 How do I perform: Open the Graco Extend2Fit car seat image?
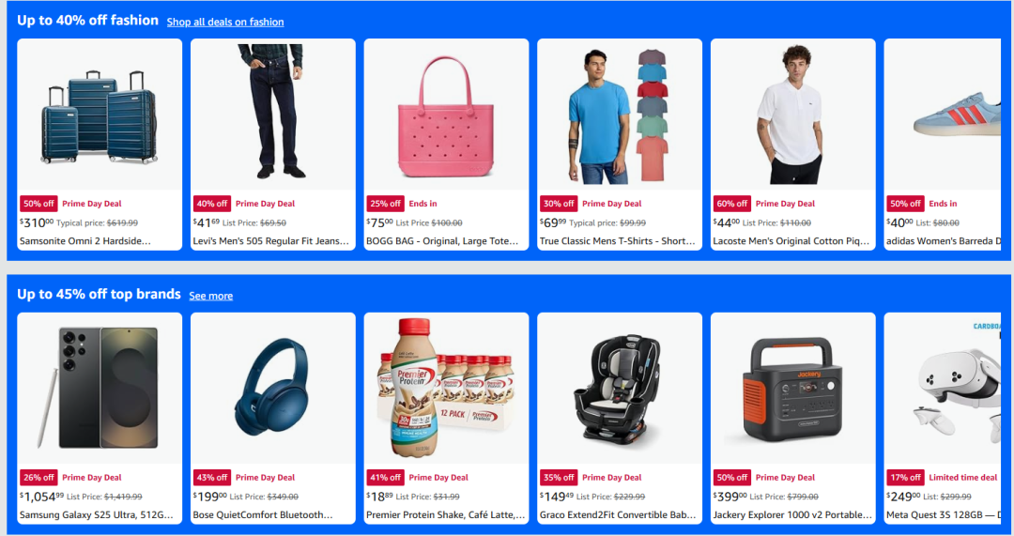pyautogui.click(x=620, y=388)
